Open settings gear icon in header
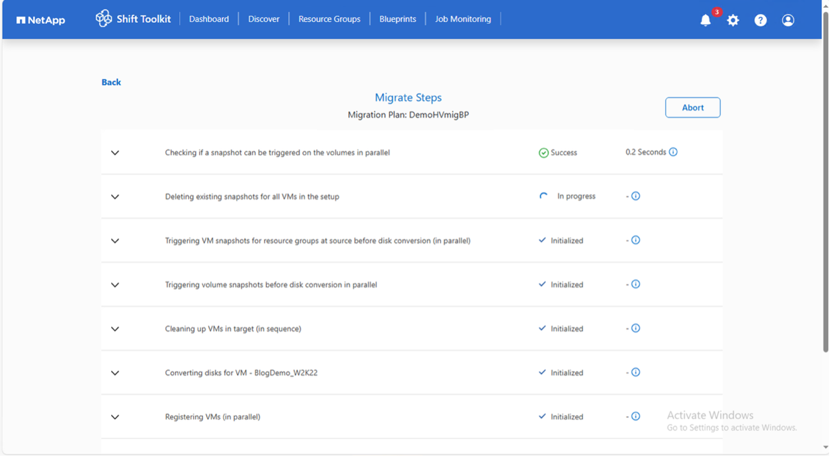The image size is (832, 457). (x=733, y=20)
